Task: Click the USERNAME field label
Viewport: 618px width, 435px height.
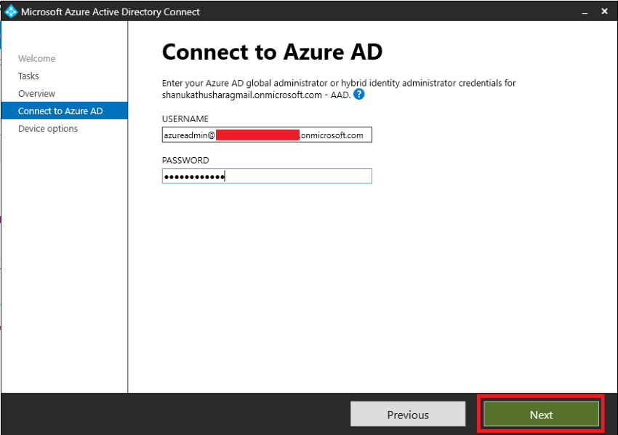Action: (x=185, y=119)
